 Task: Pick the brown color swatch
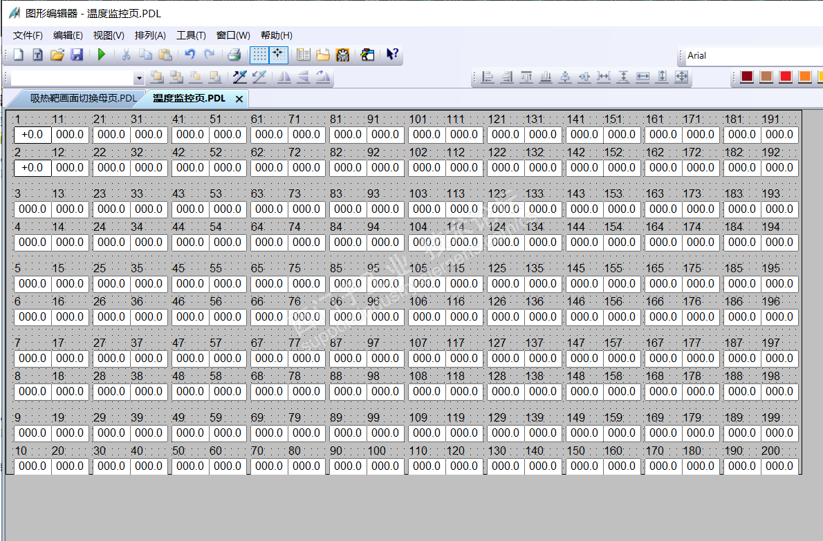pos(767,77)
